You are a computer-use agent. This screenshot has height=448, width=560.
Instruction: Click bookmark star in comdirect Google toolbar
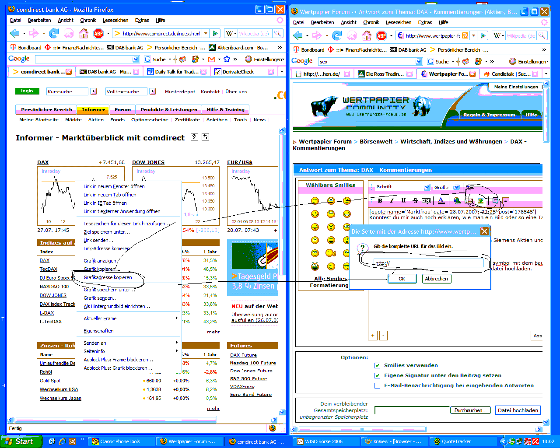tap(227, 59)
